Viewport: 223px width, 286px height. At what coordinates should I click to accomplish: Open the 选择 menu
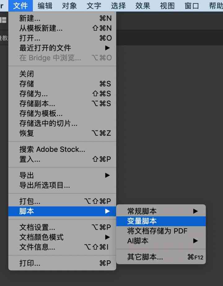pyautogui.click(x=118, y=6)
